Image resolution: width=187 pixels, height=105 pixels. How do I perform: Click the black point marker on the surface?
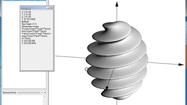(x=107, y=88)
